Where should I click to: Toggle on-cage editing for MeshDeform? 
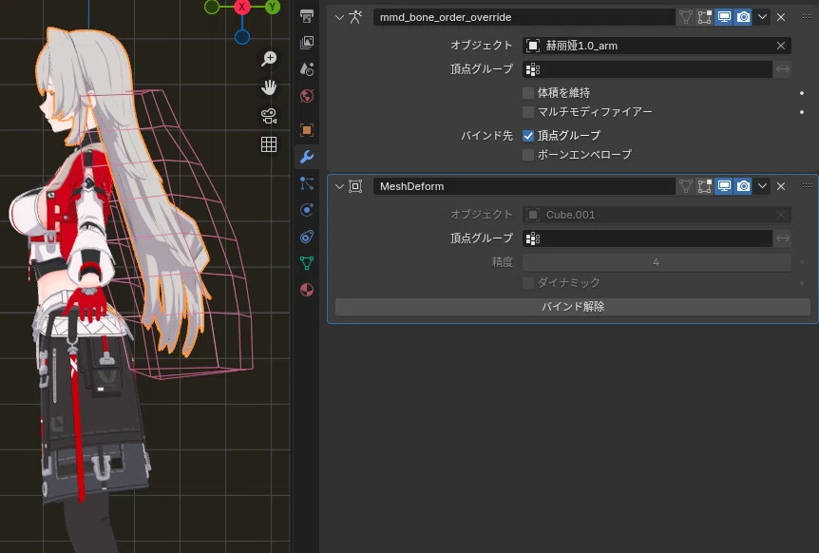pyautogui.click(x=686, y=186)
